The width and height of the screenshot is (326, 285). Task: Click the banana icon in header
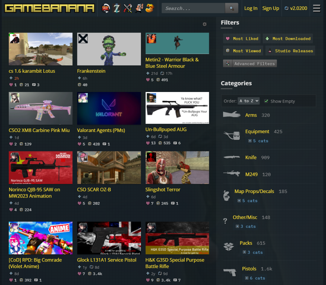click(x=150, y=8)
